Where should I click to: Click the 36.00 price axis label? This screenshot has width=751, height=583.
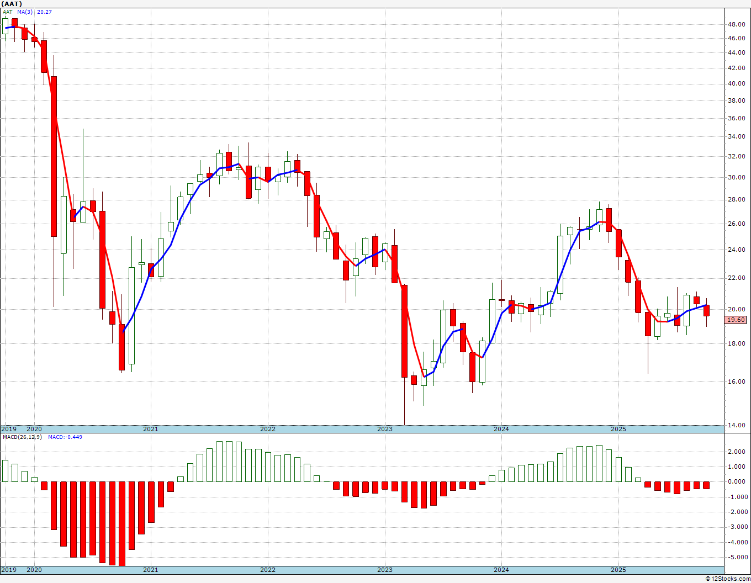coord(736,118)
